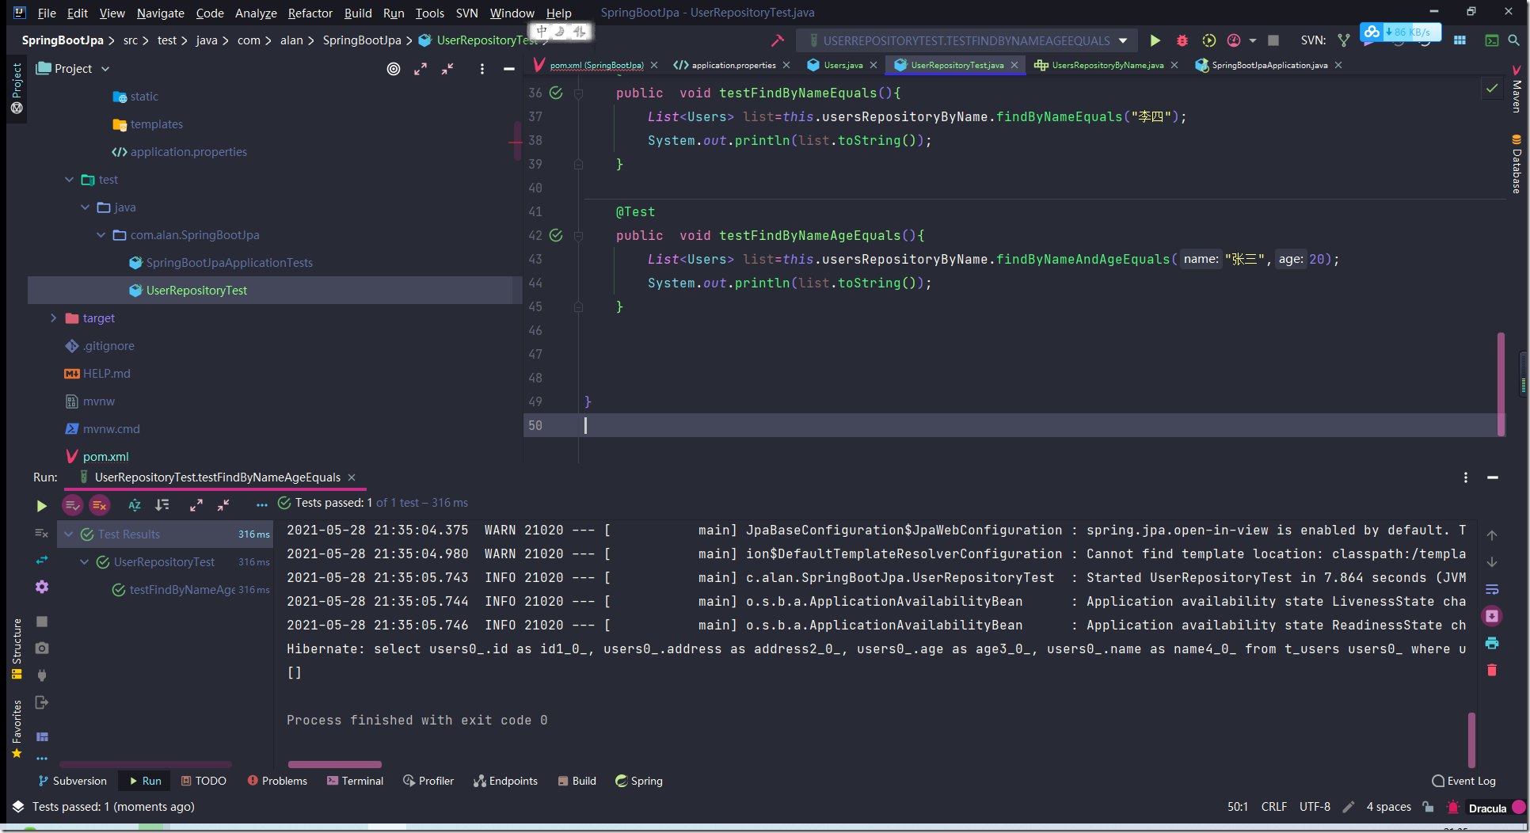Collapse all test results in Run panel
1530x833 pixels.
(223, 505)
